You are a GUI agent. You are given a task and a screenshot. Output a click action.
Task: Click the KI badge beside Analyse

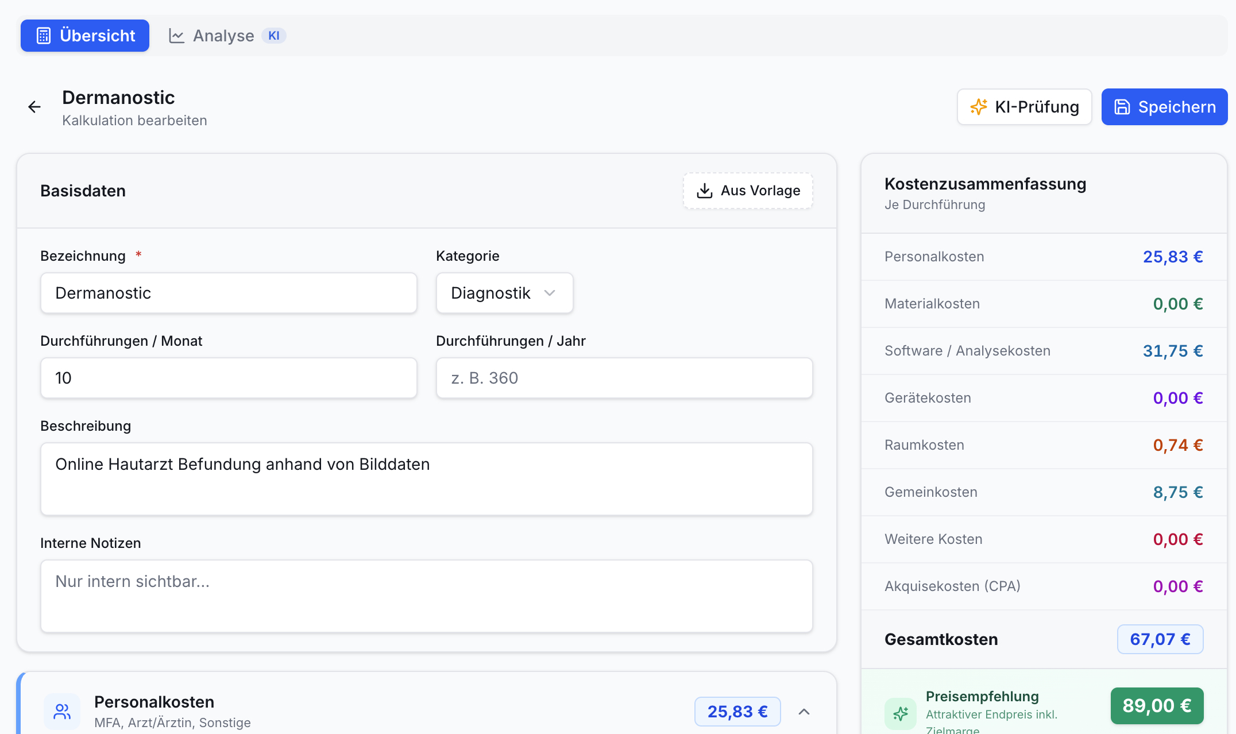click(x=274, y=36)
